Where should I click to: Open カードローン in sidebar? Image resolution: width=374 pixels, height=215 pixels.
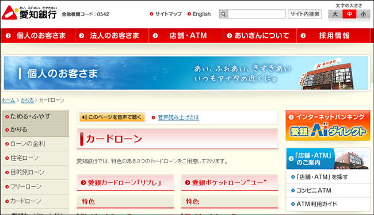point(36,201)
